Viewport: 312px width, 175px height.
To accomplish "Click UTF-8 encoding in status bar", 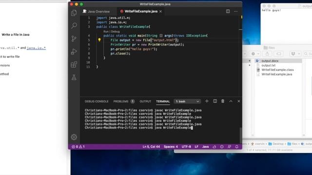I will [x=186, y=147].
